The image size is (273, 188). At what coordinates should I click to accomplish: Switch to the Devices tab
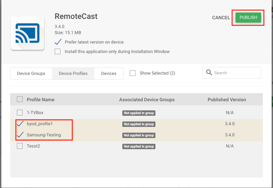tap(109, 73)
